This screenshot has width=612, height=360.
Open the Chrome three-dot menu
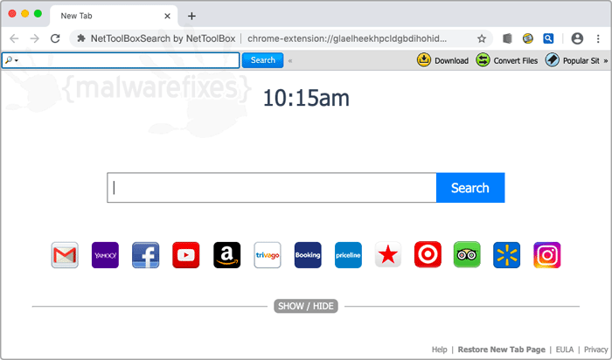pyautogui.click(x=598, y=38)
